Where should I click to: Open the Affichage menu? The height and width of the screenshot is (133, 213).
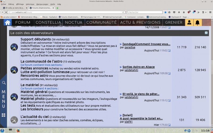pos(20,4)
